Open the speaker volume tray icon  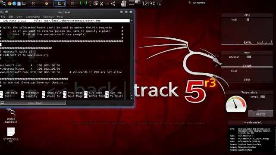pyautogui.click(x=113, y=3)
